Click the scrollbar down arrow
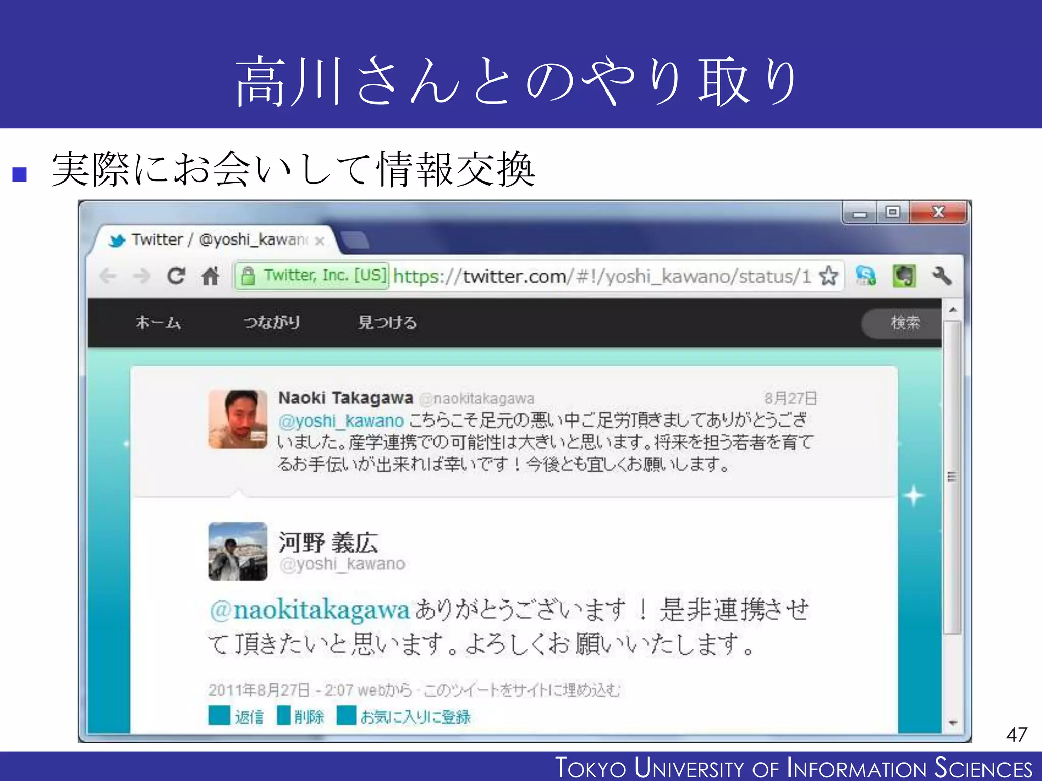1042x781 pixels. (953, 723)
